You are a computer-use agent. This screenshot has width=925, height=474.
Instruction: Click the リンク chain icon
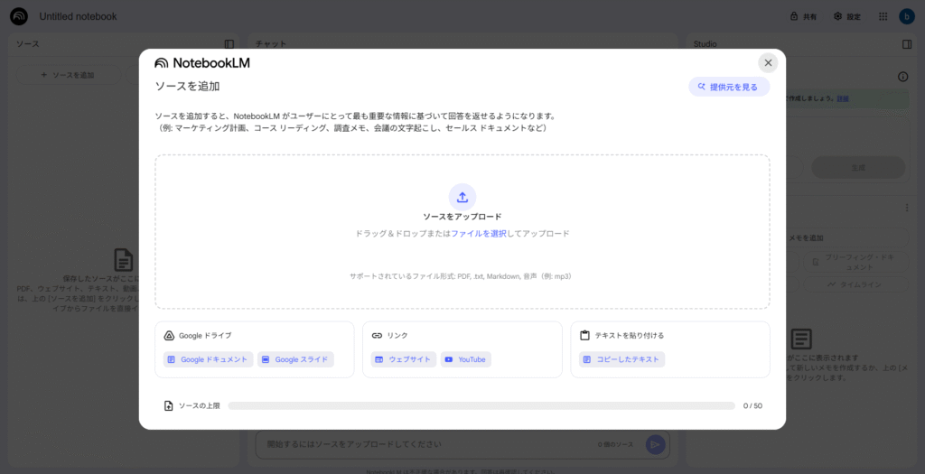377,336
